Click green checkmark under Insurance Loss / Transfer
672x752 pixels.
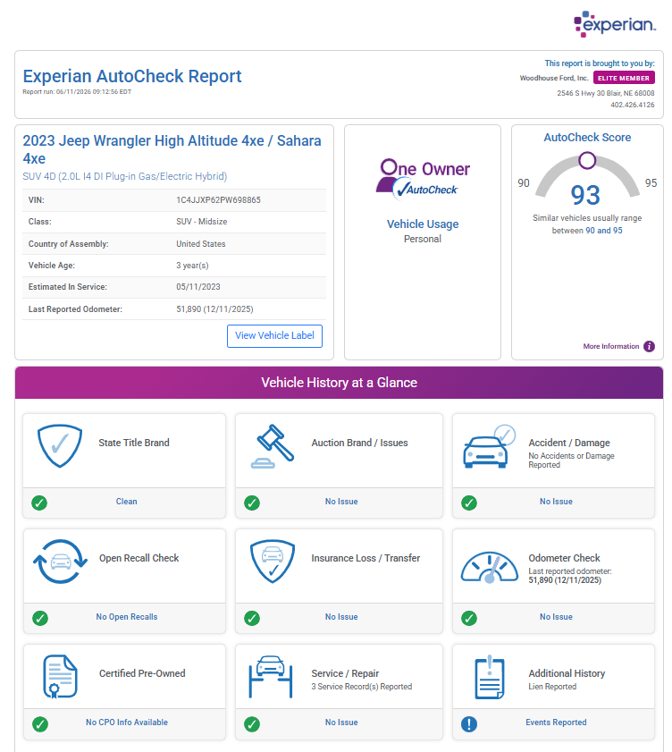(x=252, y=618)
